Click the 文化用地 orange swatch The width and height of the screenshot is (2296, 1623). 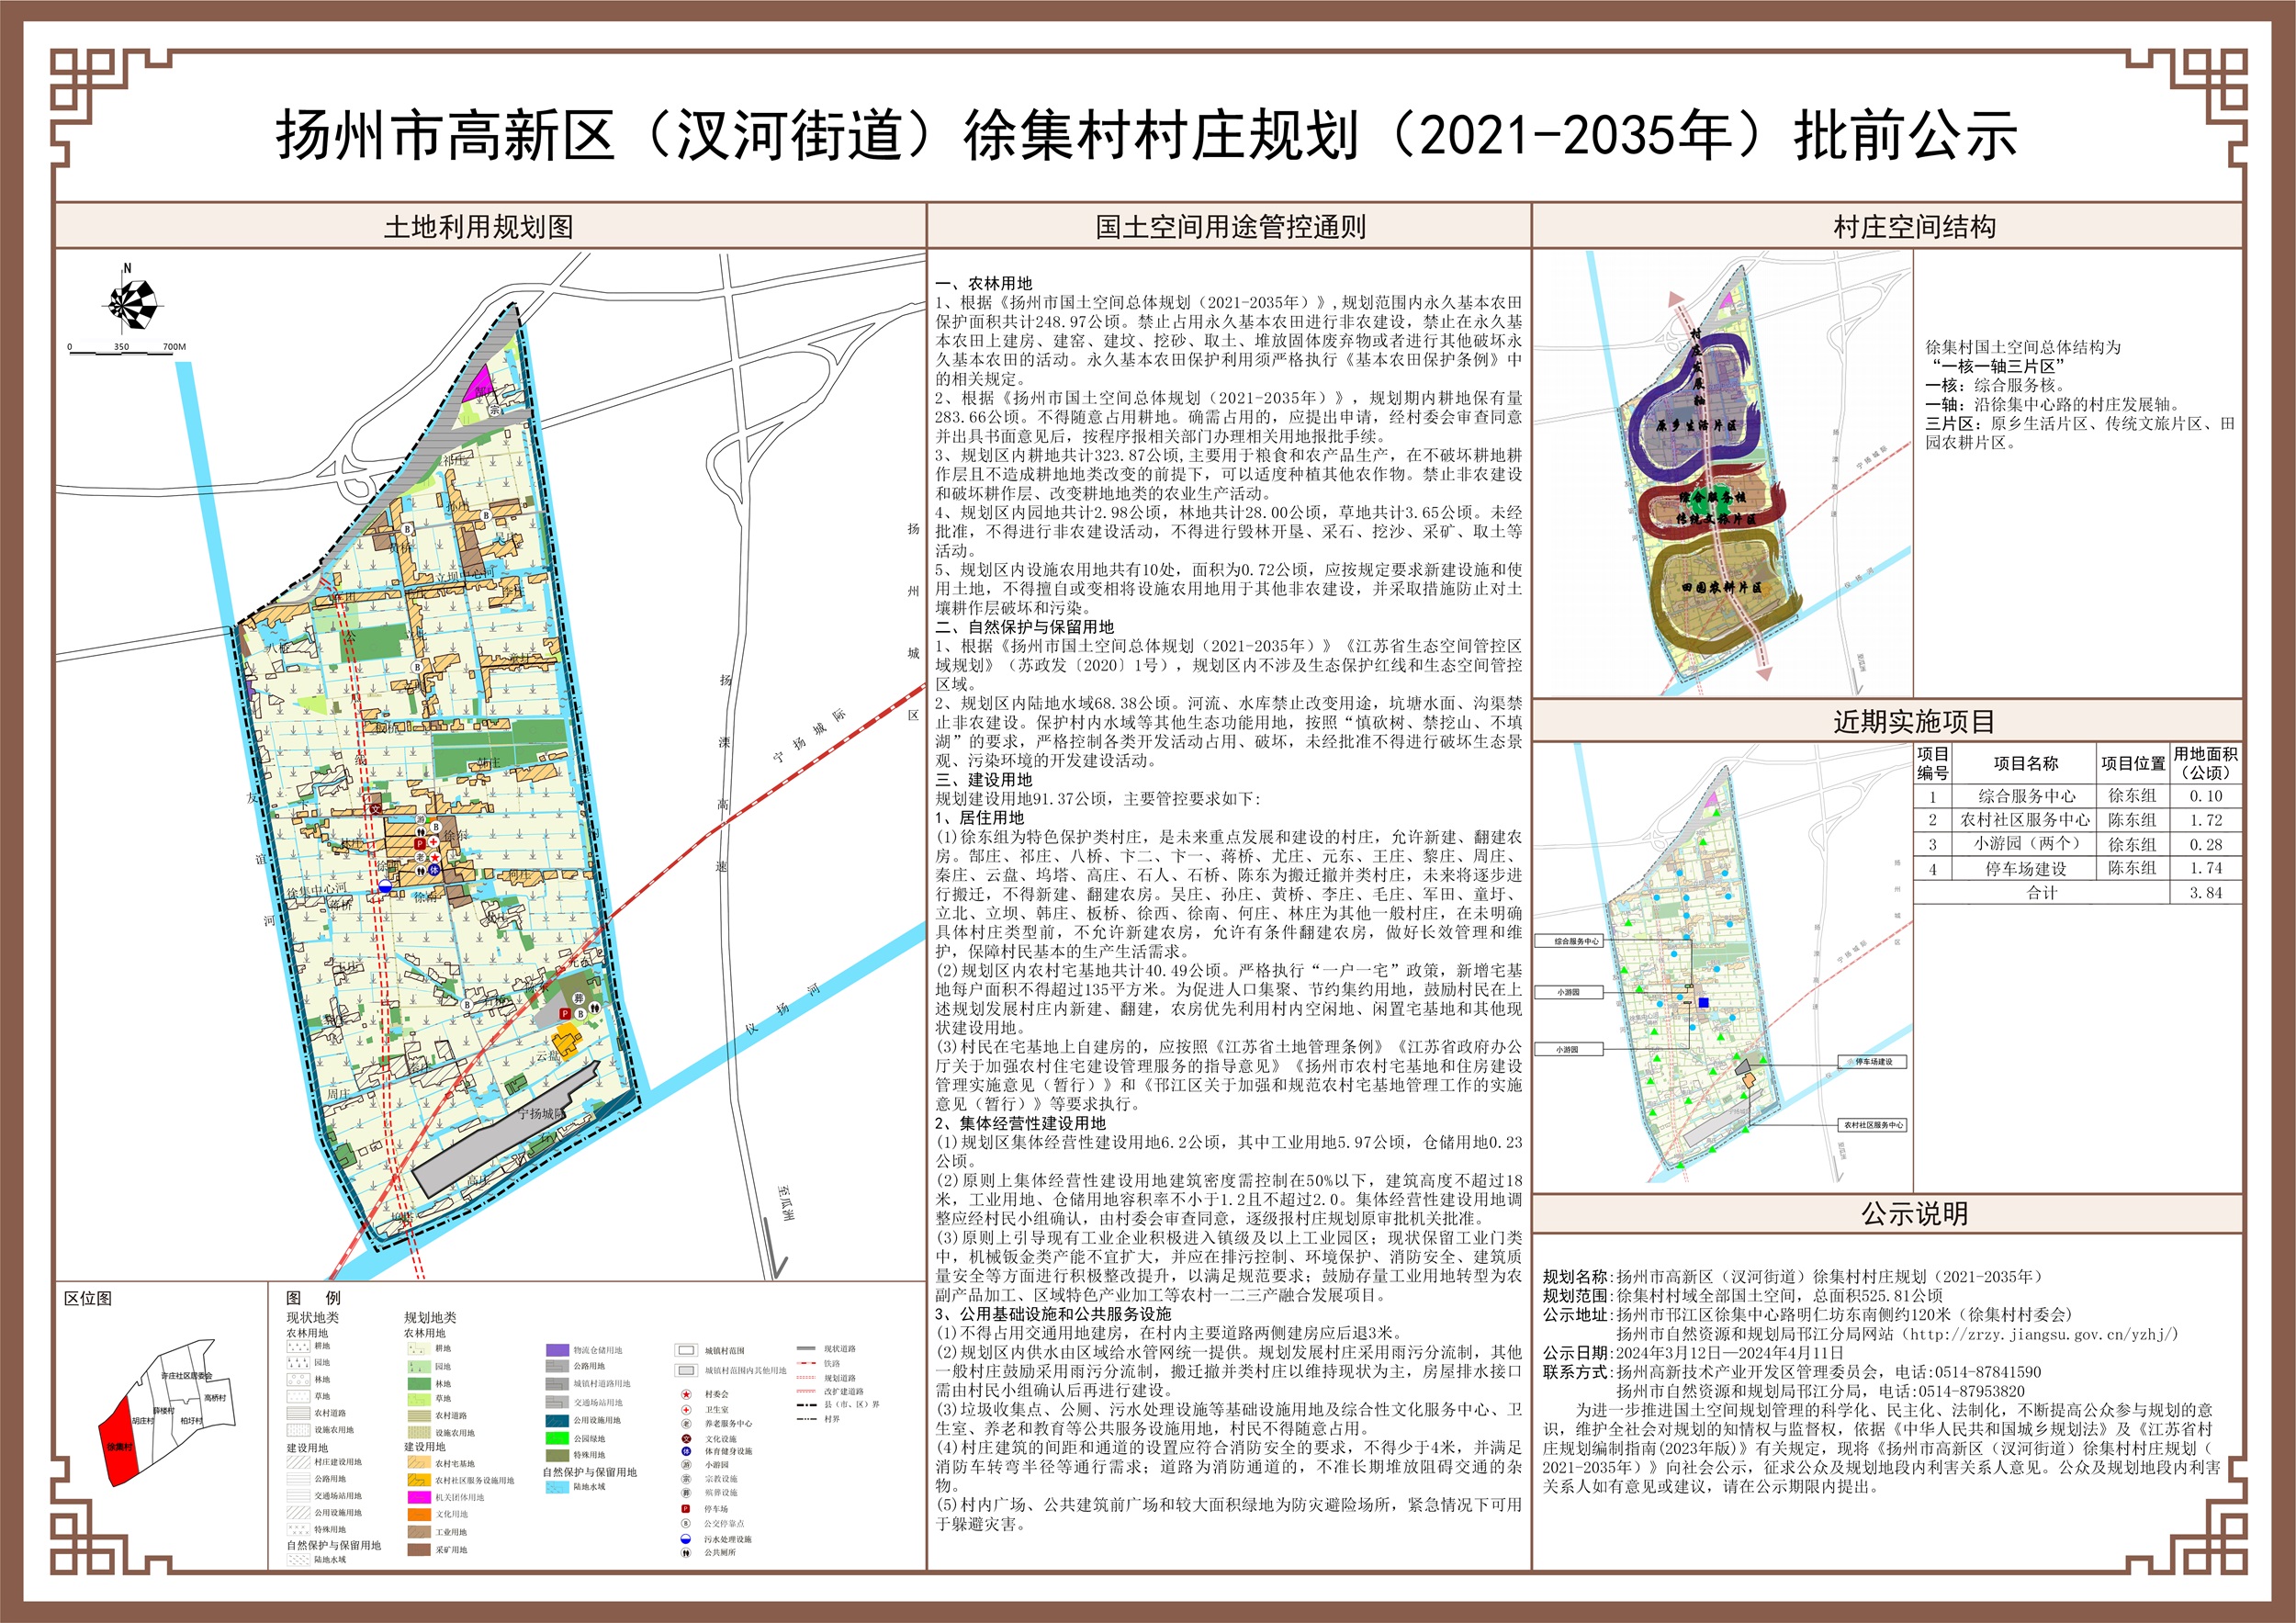(419, 1514)
